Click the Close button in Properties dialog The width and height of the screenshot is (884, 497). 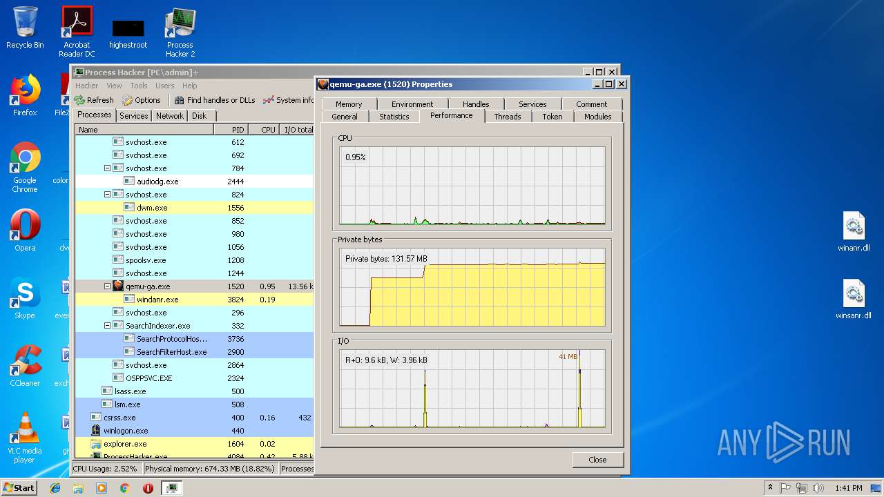point(597,460)
